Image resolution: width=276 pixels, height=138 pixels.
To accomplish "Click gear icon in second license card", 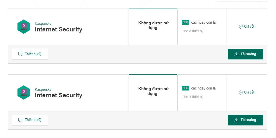I will coord(241,93).
